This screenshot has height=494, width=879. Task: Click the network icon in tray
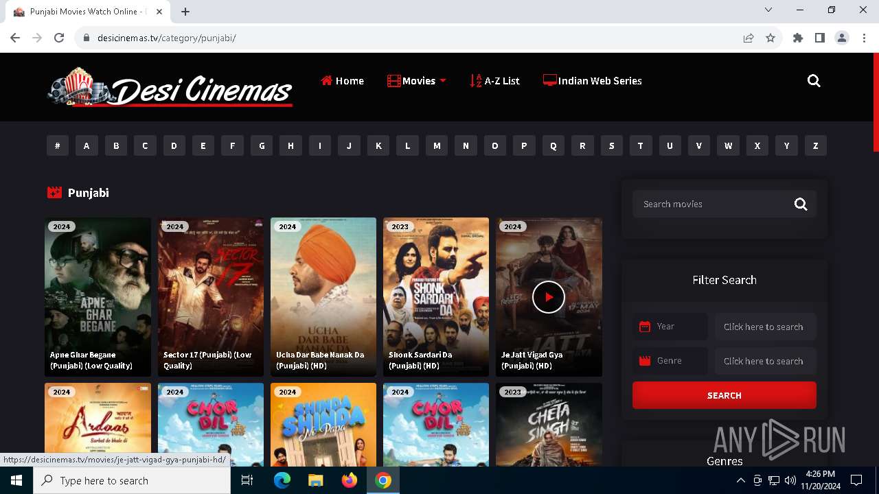click(774, 480)
